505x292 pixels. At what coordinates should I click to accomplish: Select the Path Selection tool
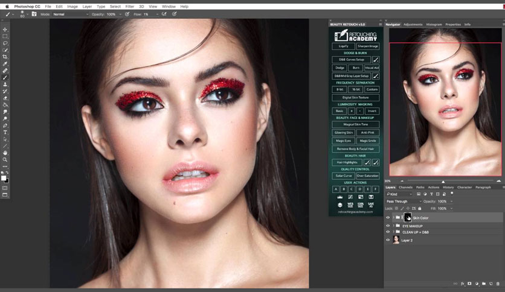[5, 139]
